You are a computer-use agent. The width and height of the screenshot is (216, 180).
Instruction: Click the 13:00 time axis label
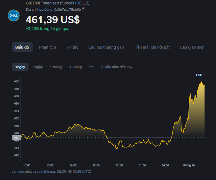[x=50, y=165]
